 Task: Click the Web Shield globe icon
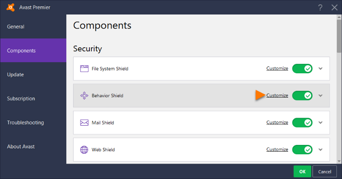[x=84, y=150]
